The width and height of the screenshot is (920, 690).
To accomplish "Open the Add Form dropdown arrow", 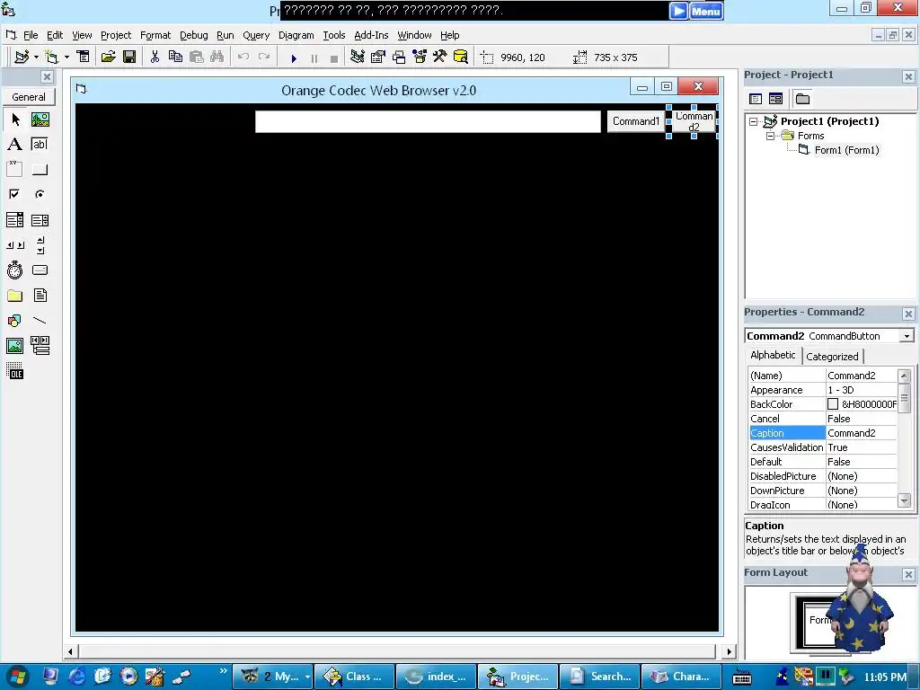I will 66,57.
